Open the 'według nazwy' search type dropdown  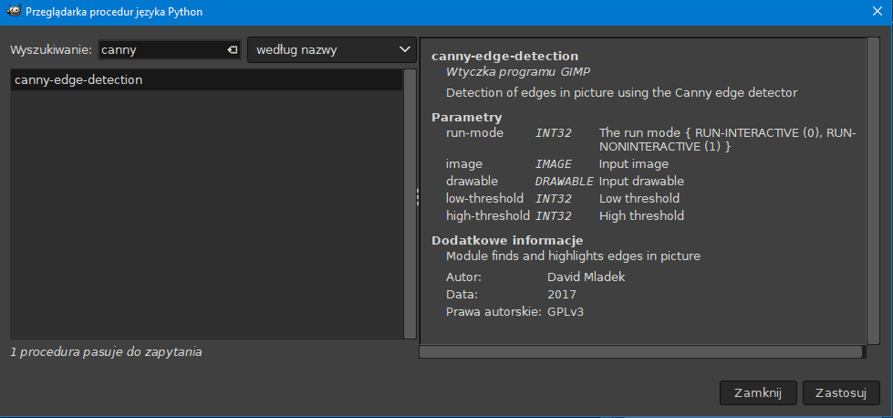pos(331,50)
